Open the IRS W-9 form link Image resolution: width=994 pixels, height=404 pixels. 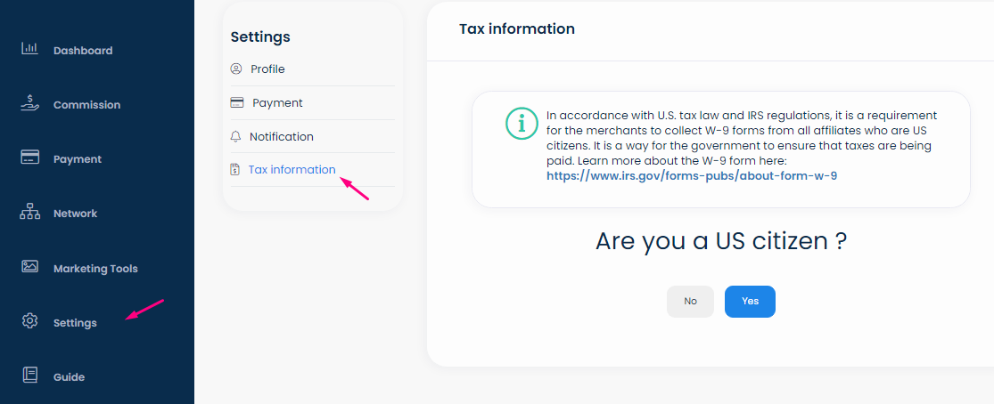point(692,176)
